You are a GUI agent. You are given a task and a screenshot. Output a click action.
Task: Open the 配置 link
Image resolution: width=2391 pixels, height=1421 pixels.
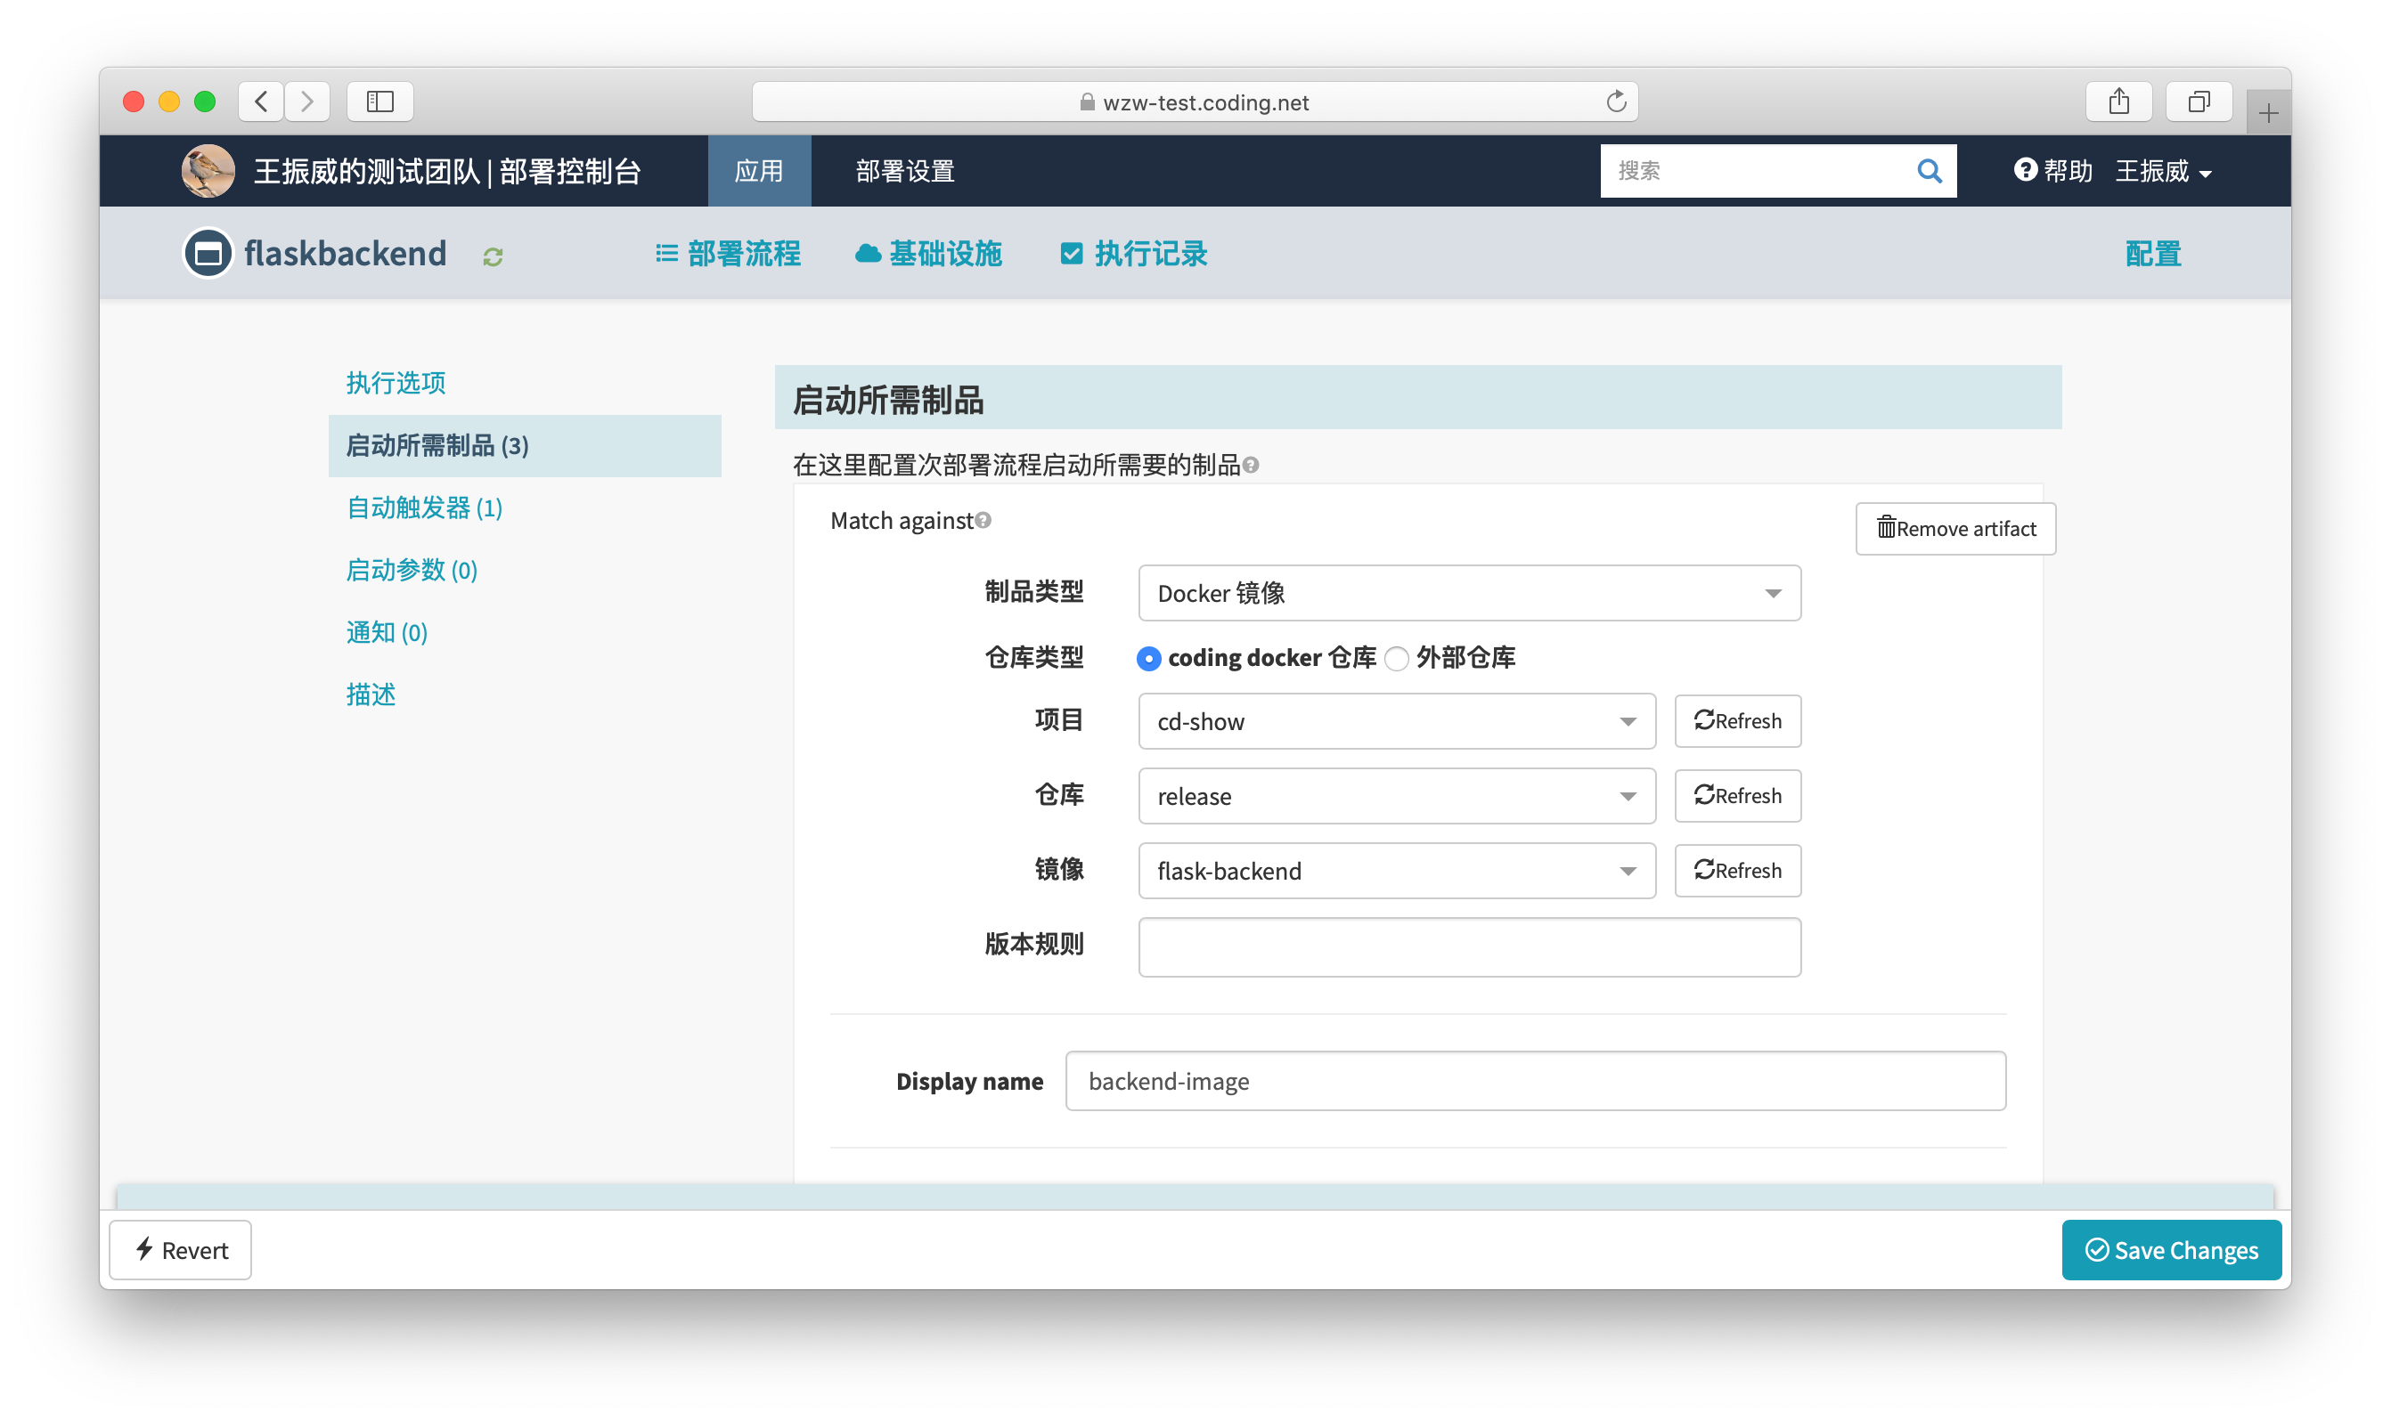2153,254
